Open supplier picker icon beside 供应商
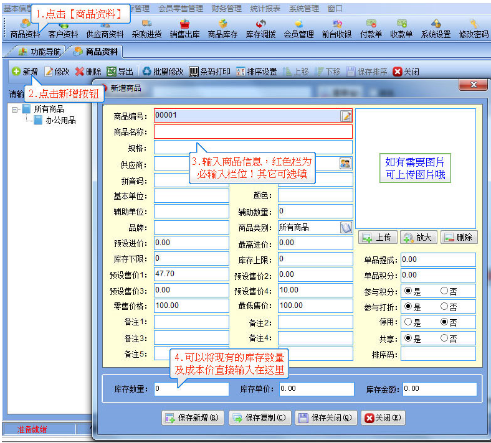 345,163
